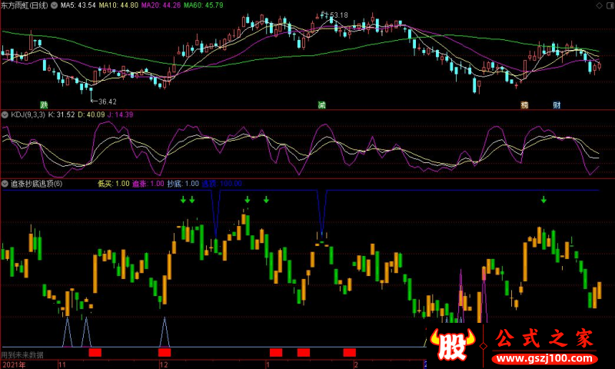The image size is (615, 369).
Task: Click the 2021年 timeline label
Action: [x=14, y=364]
